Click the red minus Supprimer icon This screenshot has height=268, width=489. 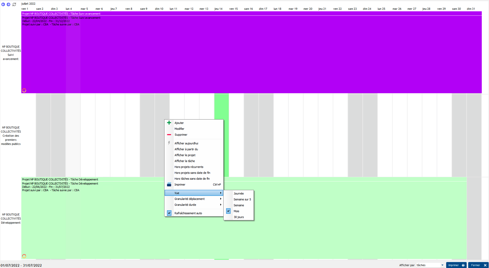[169, 135]
